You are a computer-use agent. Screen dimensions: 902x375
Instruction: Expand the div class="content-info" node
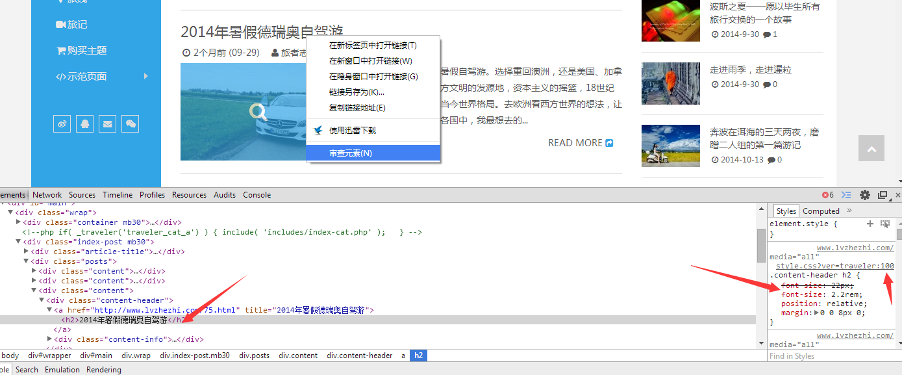[x=49, y=339]
